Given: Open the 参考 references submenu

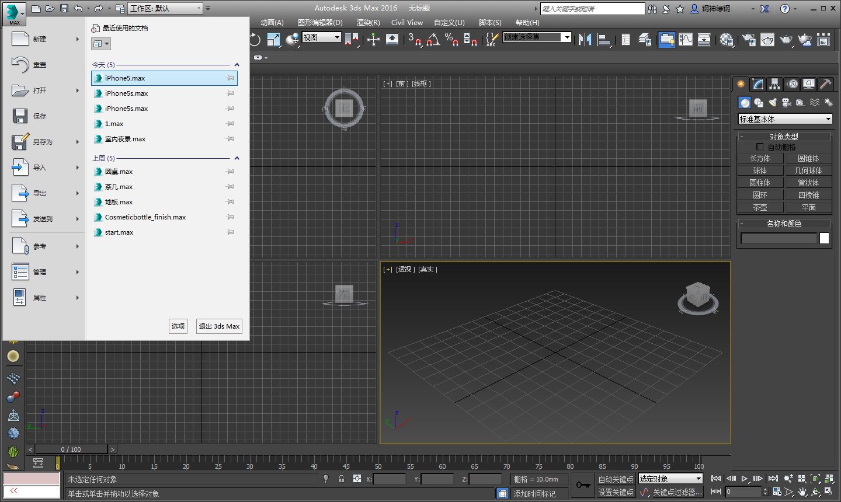Looking at the screenshot, I should (x=45, y=246).
